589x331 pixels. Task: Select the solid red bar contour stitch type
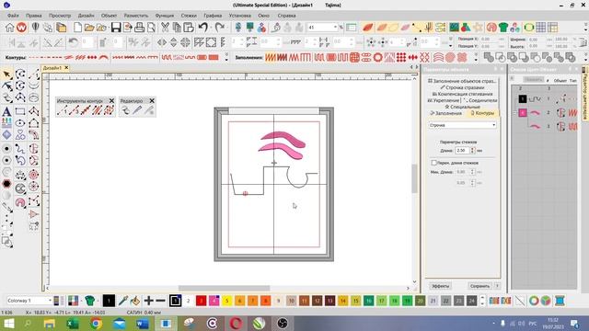point(214,57)
